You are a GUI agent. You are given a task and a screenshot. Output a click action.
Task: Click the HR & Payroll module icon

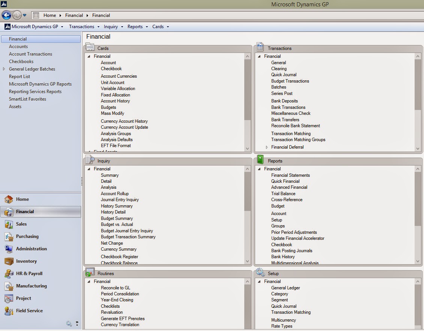(9, 274)
